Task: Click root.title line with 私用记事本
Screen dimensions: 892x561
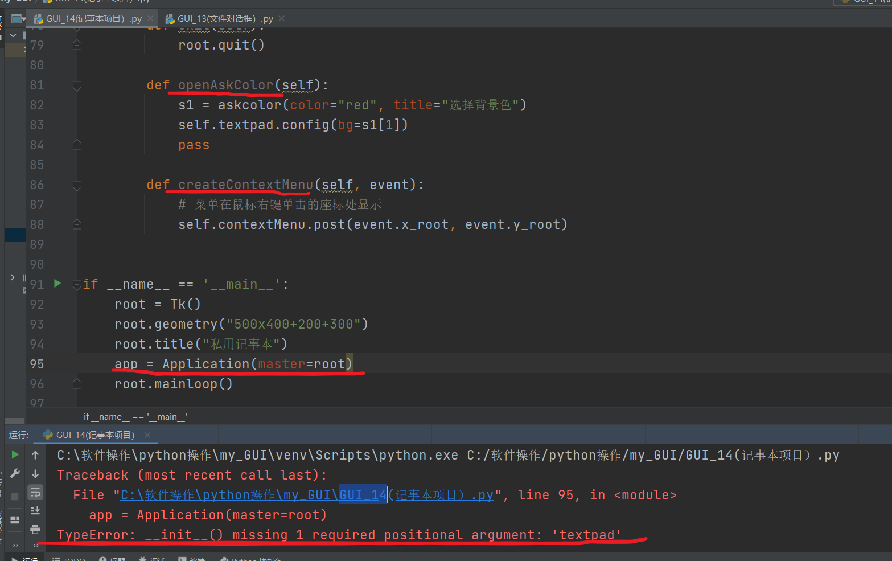Action: point(201,344)
